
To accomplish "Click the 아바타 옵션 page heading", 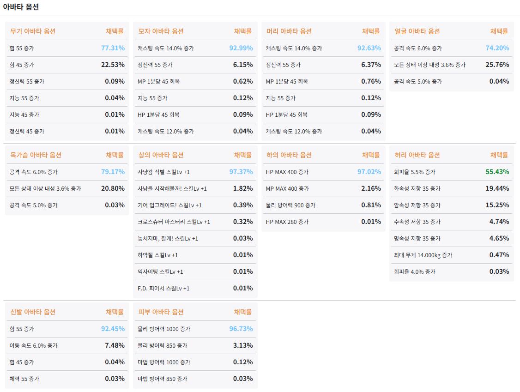I will pyautogui.click(x=21, y=7).
